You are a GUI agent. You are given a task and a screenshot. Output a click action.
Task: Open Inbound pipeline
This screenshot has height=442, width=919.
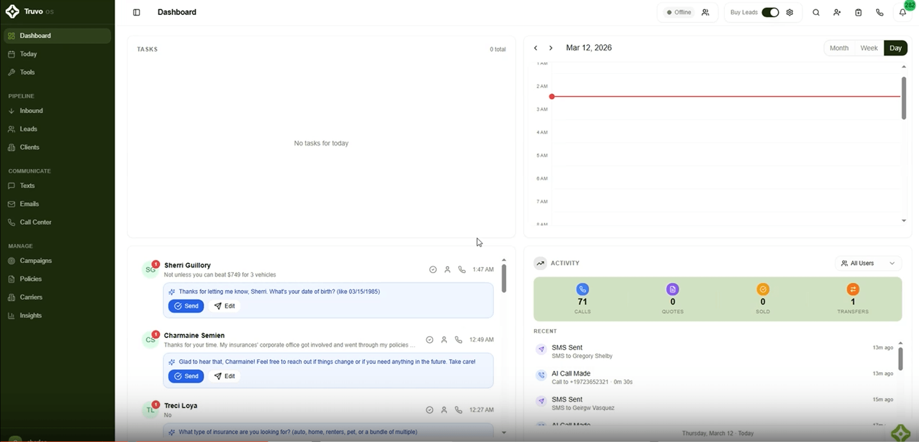pyautogui.click(x=57, y=110)
